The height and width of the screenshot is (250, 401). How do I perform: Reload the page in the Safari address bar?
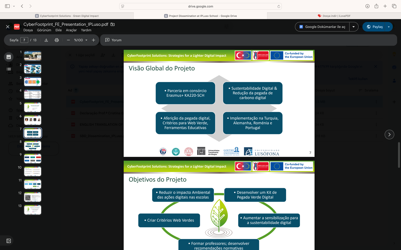(x=279, y=6)
